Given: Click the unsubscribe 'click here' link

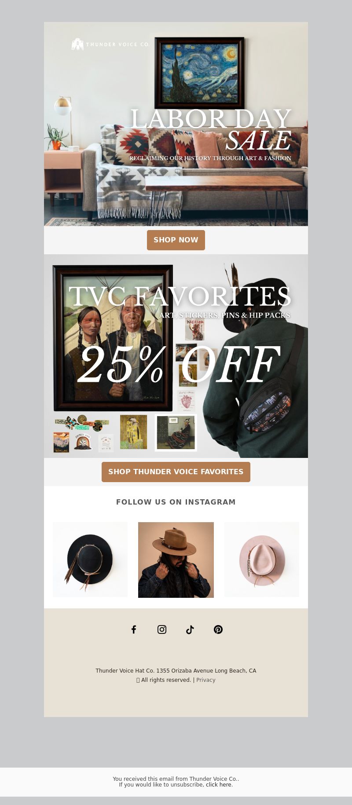Looking at the screenshot, I should 218,784.
